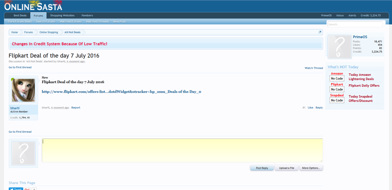Screen dimensions: 392x190
Task: Open the Alerts menu
Action: click(352, 15)
